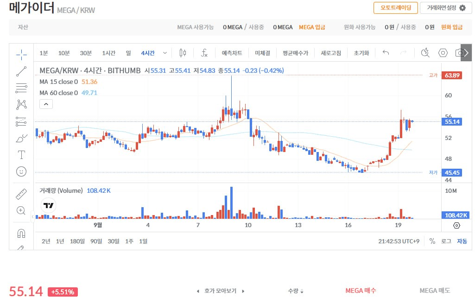Expand the time interval dropdown arrow
The height and width of the screenshot is (298, 475).
tap(165, 53)
